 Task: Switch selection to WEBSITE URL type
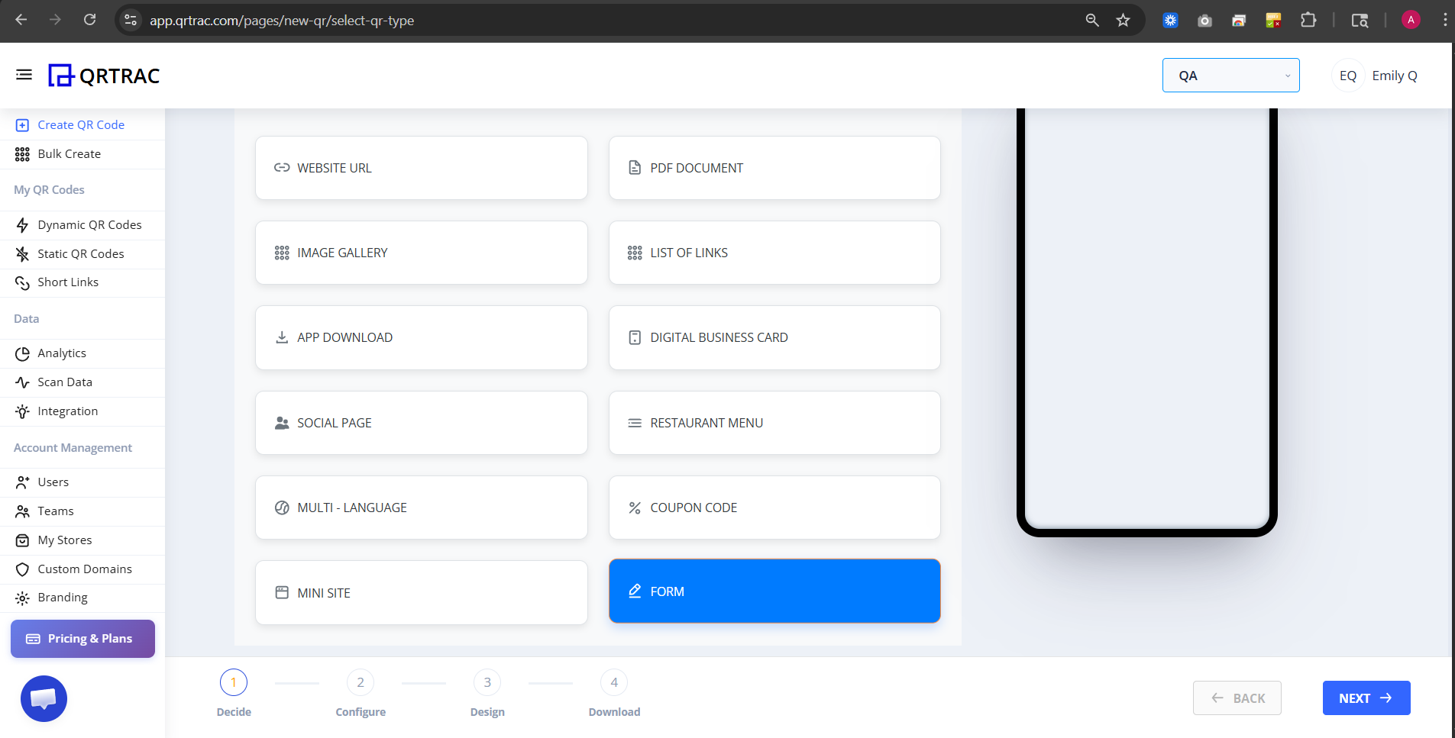pyautogui.click(x=421, y=168)
